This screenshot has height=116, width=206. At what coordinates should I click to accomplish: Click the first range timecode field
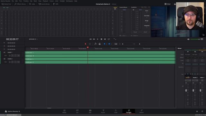(11, 43)
